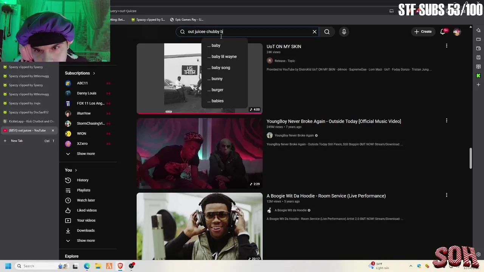484x272 pixels.
Task: Expand 'Show more' under Subscriptions
Action: pyautogui.click(x=88, y=154)
